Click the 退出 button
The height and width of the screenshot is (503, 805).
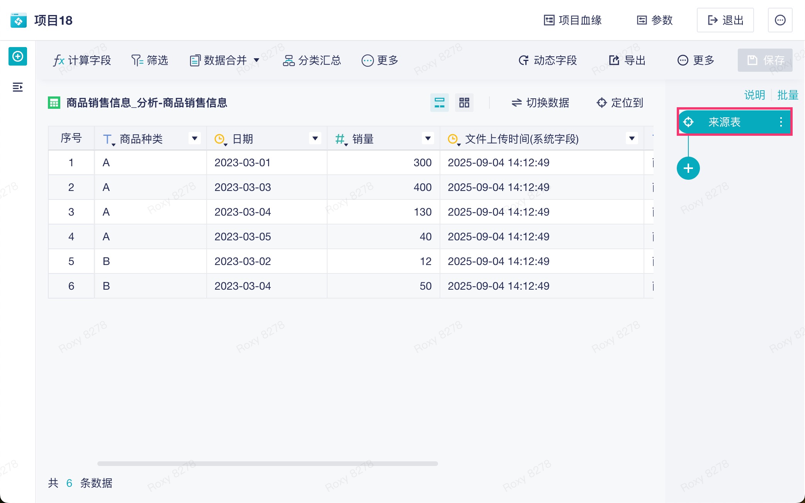(725, 20)
